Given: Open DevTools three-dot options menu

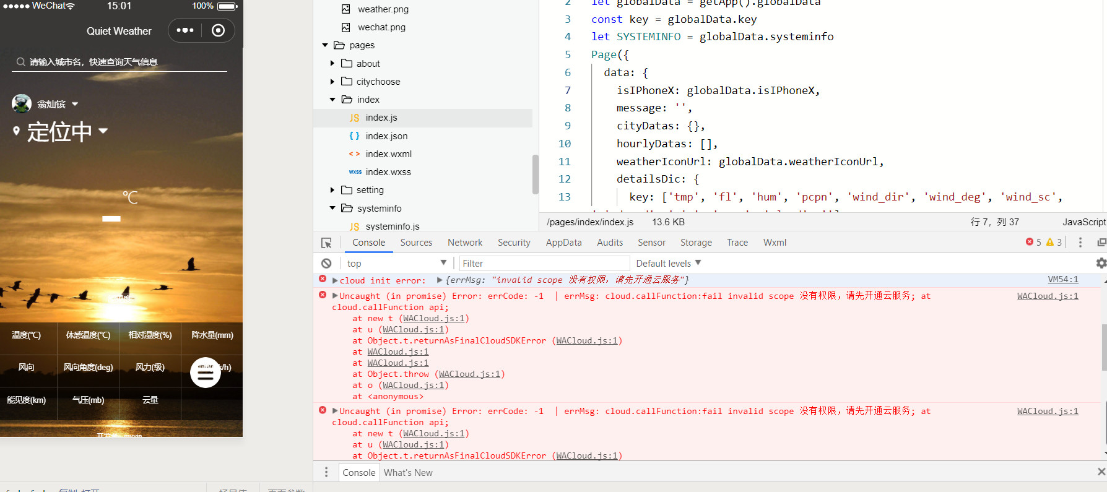Looking at the screenshot, I should (x=1080, y=243).
